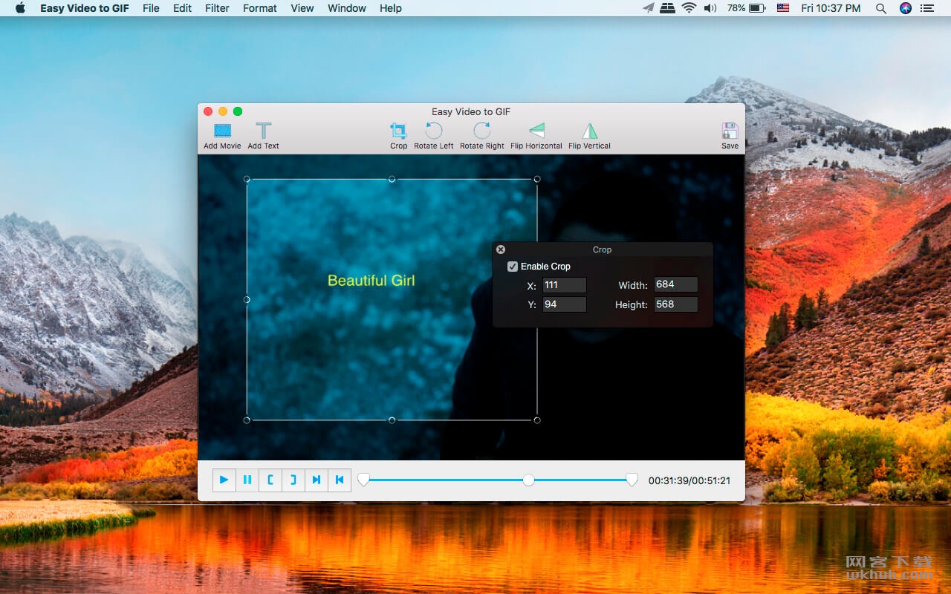951x594 pixels.
Task: Open the Easy Video to GIF app menu
Action: (x=85, y=8)
